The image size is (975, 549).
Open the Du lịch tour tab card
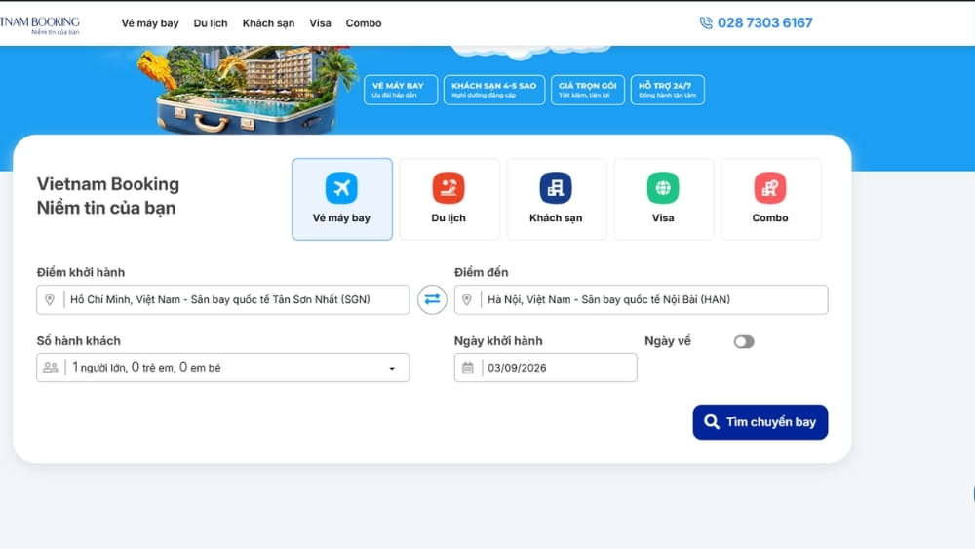pyautogui.click(x=448, y=199)
